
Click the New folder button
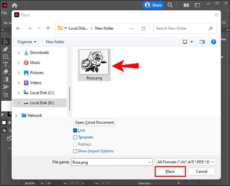tap(55, 42)
